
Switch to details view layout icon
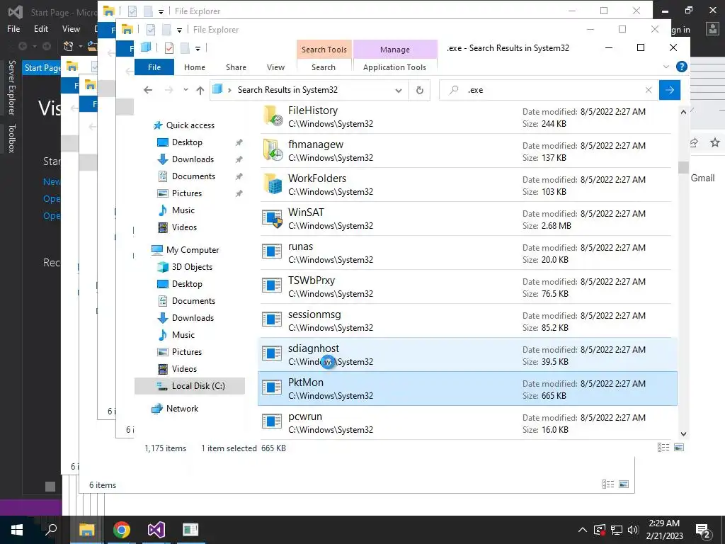[663, 448]
